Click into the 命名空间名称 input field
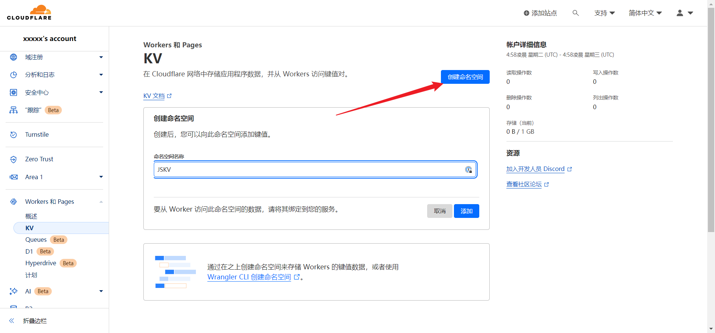Screen dimensions: 715x333 click(x=315, y=169)
